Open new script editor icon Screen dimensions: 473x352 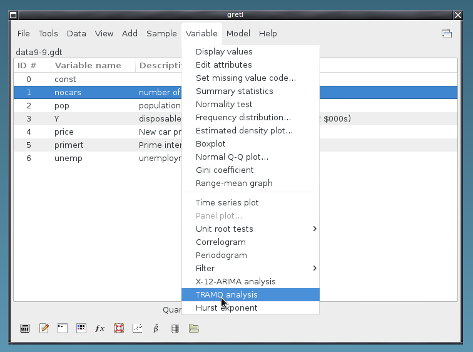[x=44, y=328]
